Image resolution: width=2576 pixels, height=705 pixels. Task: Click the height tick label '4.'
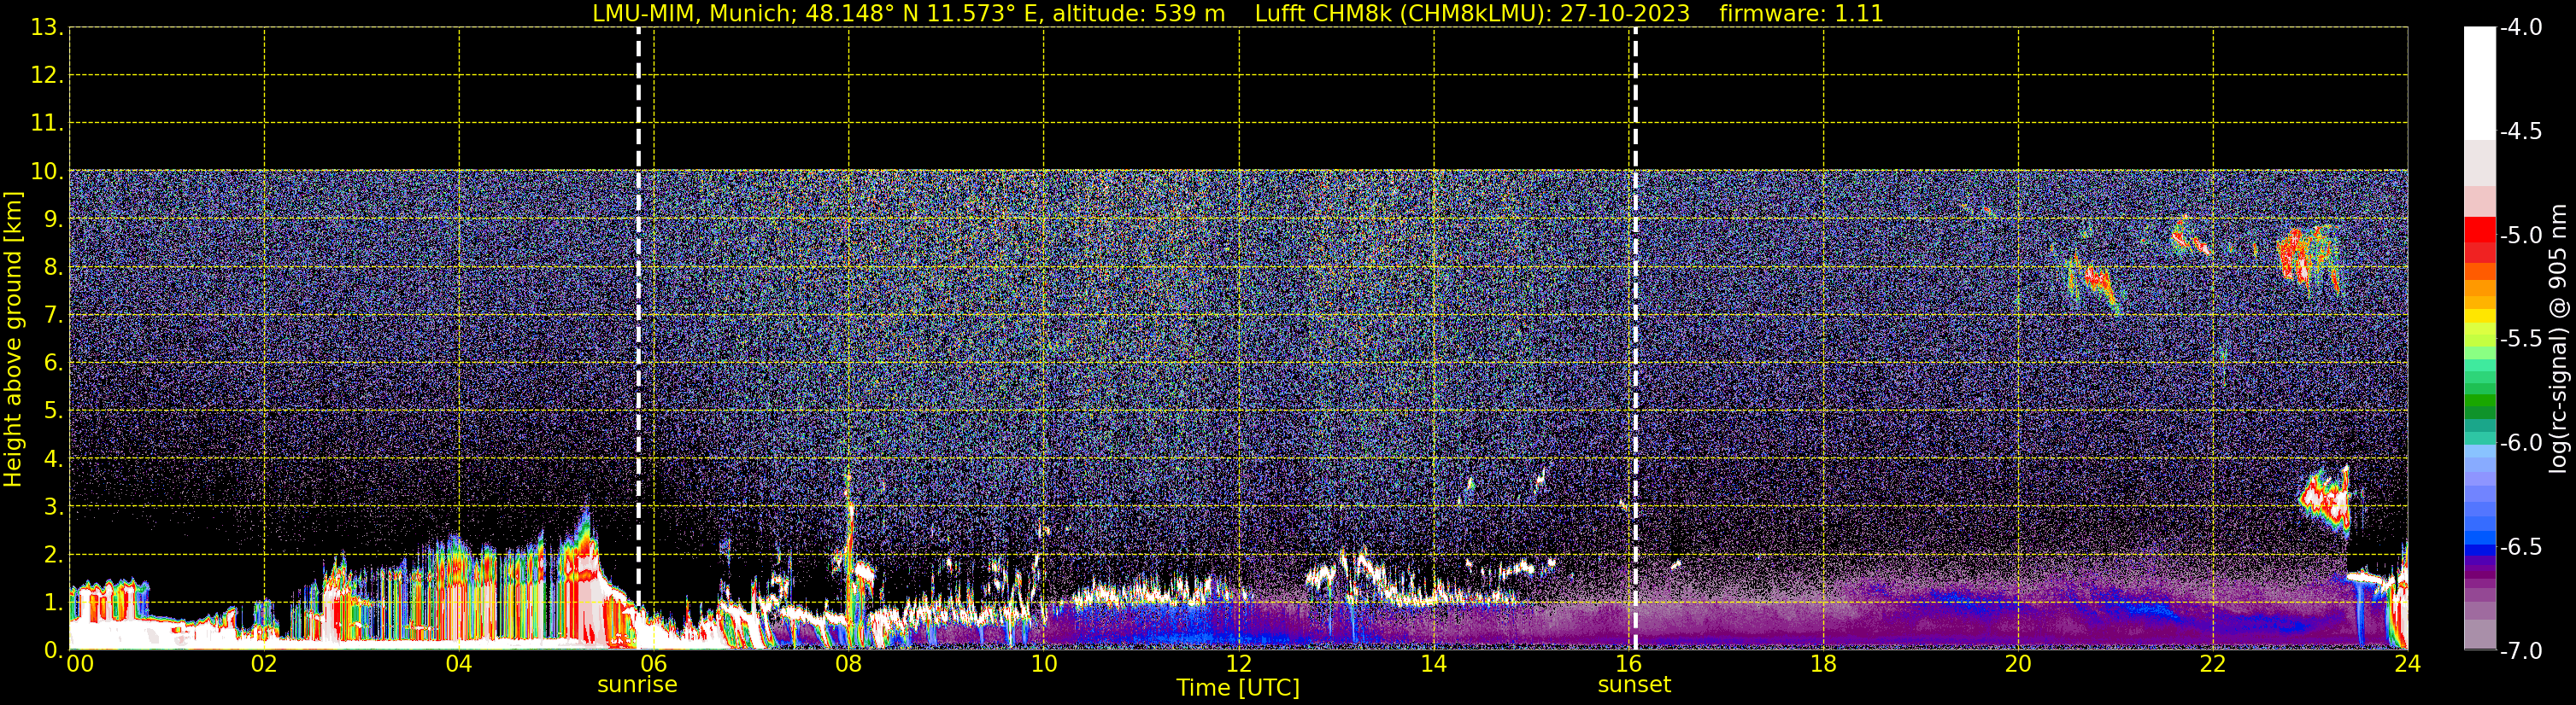pyautogui.click(x=54, y=459)
